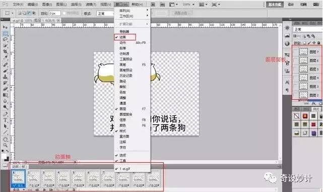
Task: Select the Type (T) tool
Action: tap(5, 120)
